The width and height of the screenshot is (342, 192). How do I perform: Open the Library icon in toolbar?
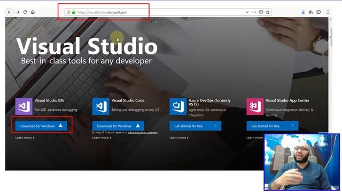[311, 12]
